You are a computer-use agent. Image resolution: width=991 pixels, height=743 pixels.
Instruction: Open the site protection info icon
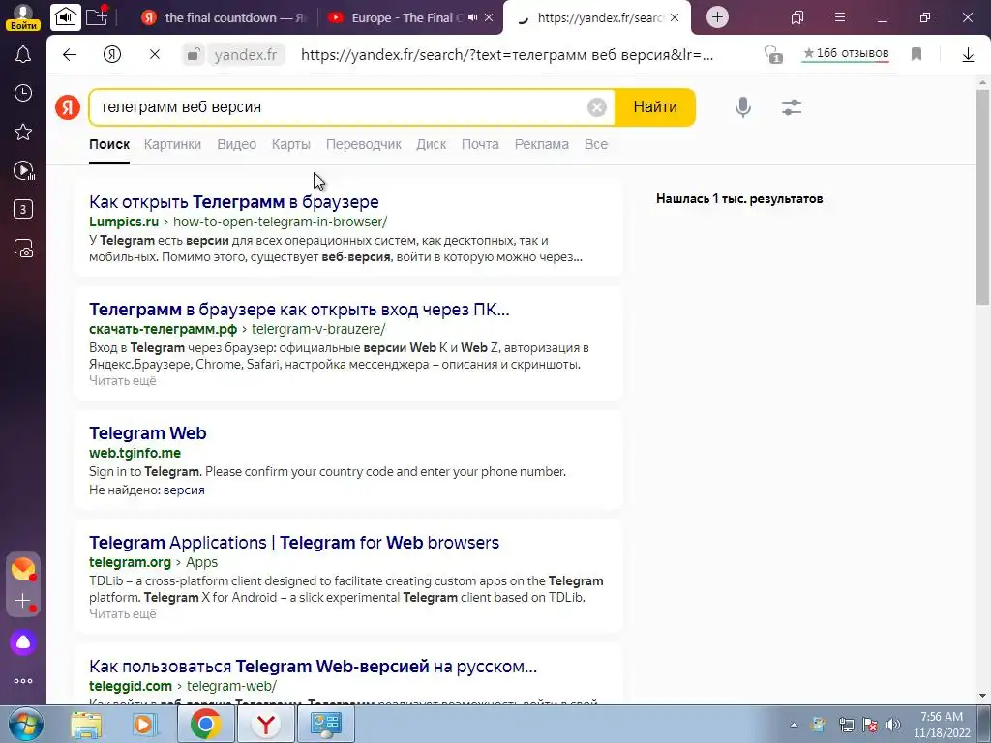point(773,54)
